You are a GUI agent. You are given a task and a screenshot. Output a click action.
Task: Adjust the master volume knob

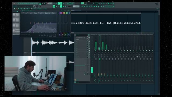point(34,6)
